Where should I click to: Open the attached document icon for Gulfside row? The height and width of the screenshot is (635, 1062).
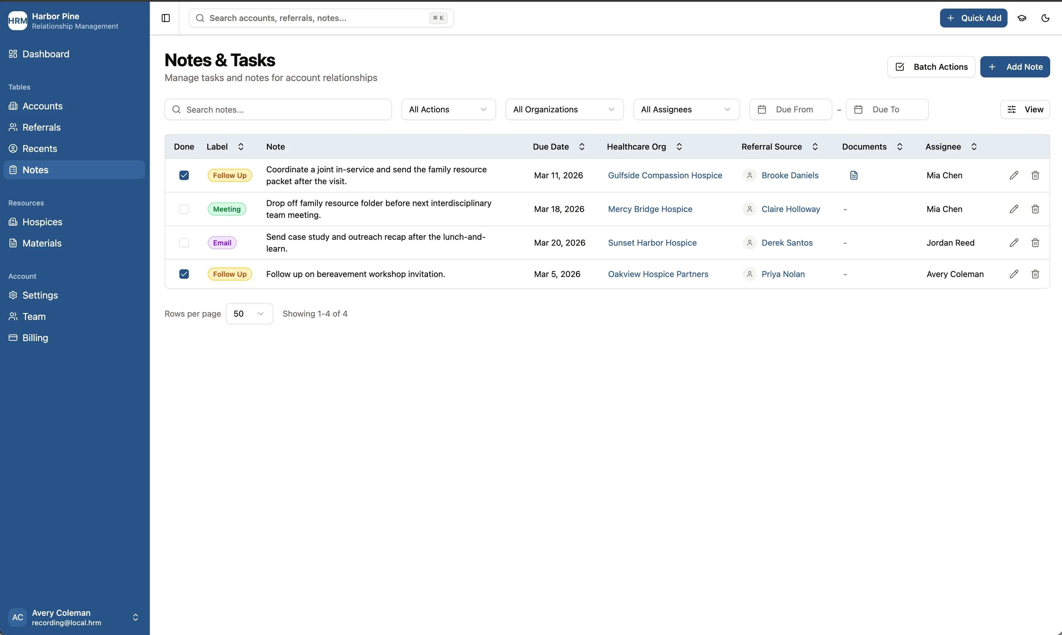tap(853, 175)
